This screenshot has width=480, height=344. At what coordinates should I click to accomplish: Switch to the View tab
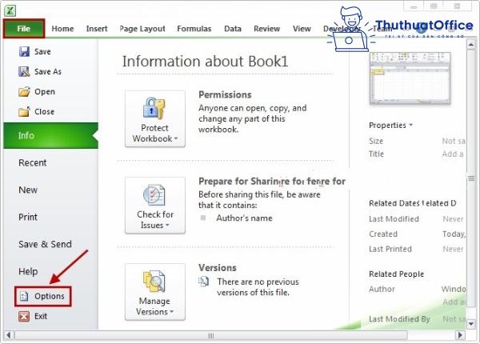(x=302, y=29)
